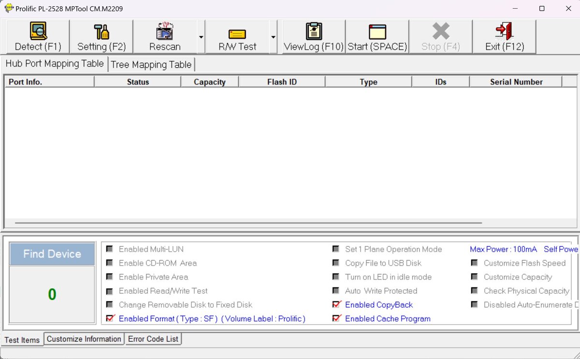Toggle Disabled Auto-Enumerate checkbox
The width and height of the screenshot is (580, 359).
point(475,304)
